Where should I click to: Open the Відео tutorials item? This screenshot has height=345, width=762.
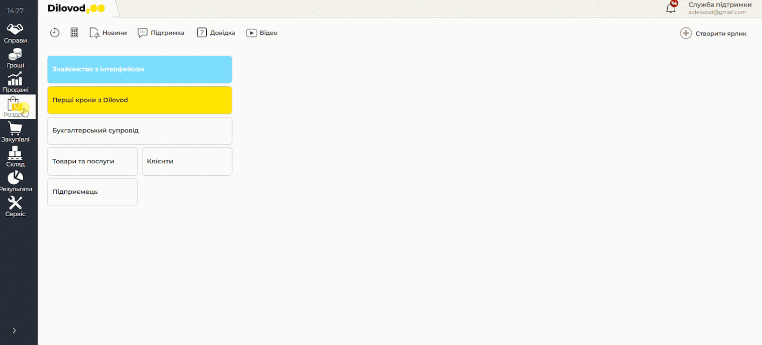pyautogui.click(x=261, y=33)
